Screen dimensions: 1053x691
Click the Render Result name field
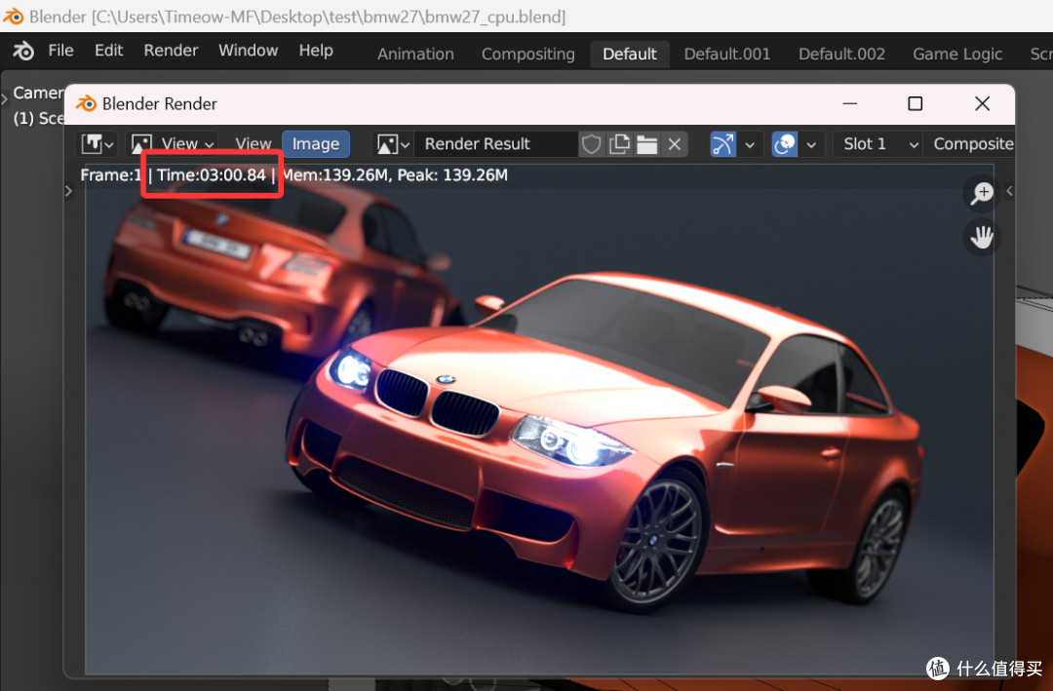pos(495,144)
